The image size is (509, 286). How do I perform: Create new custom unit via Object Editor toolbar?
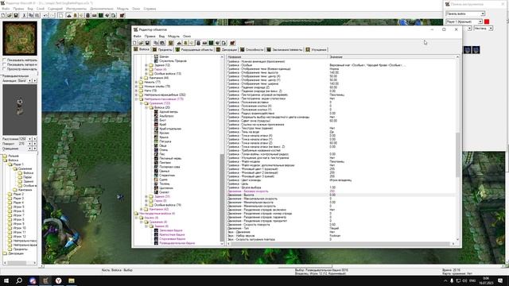[171, 43]
